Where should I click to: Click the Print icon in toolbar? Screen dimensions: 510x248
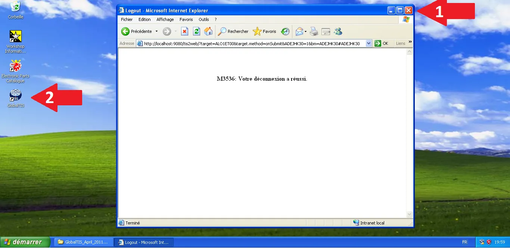[x=314, y=32]
